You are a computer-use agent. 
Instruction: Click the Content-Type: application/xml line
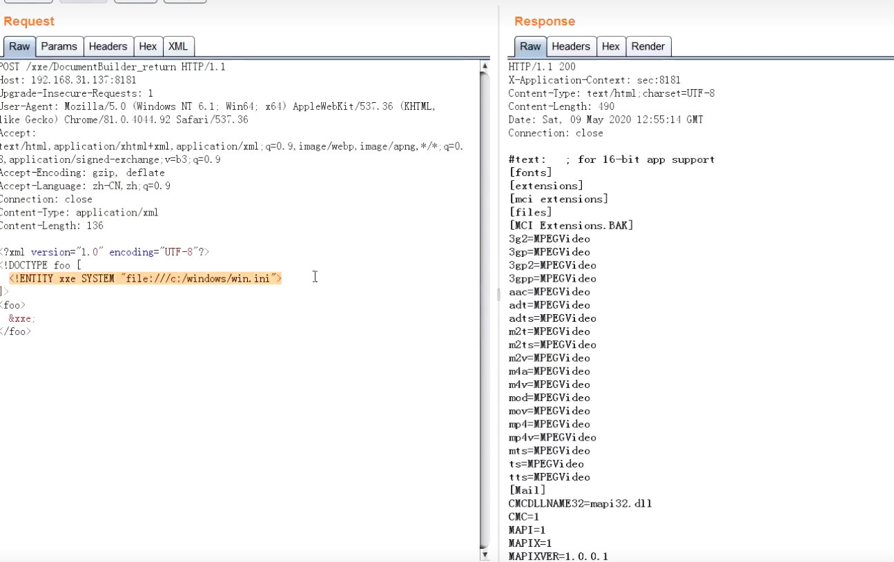(79, 213)
